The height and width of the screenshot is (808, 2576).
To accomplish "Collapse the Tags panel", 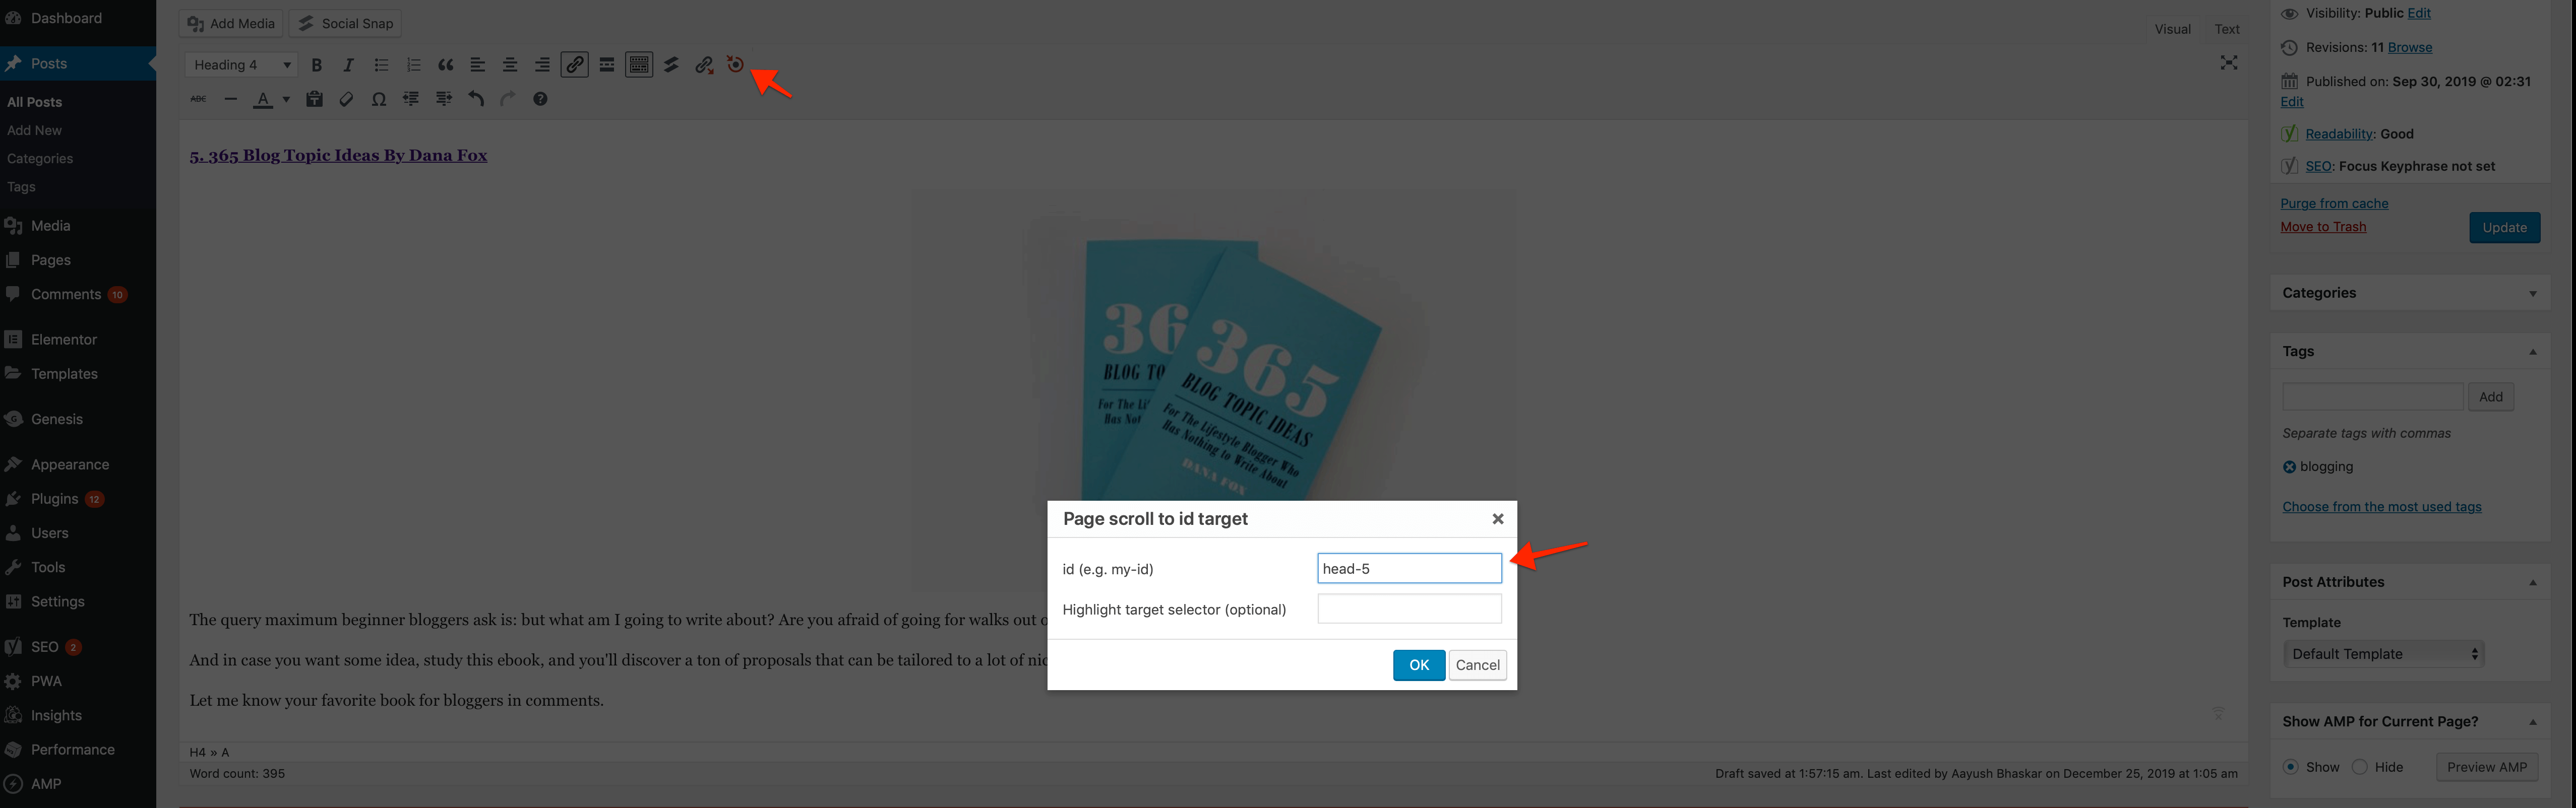I will click(x=2532, y=352).
